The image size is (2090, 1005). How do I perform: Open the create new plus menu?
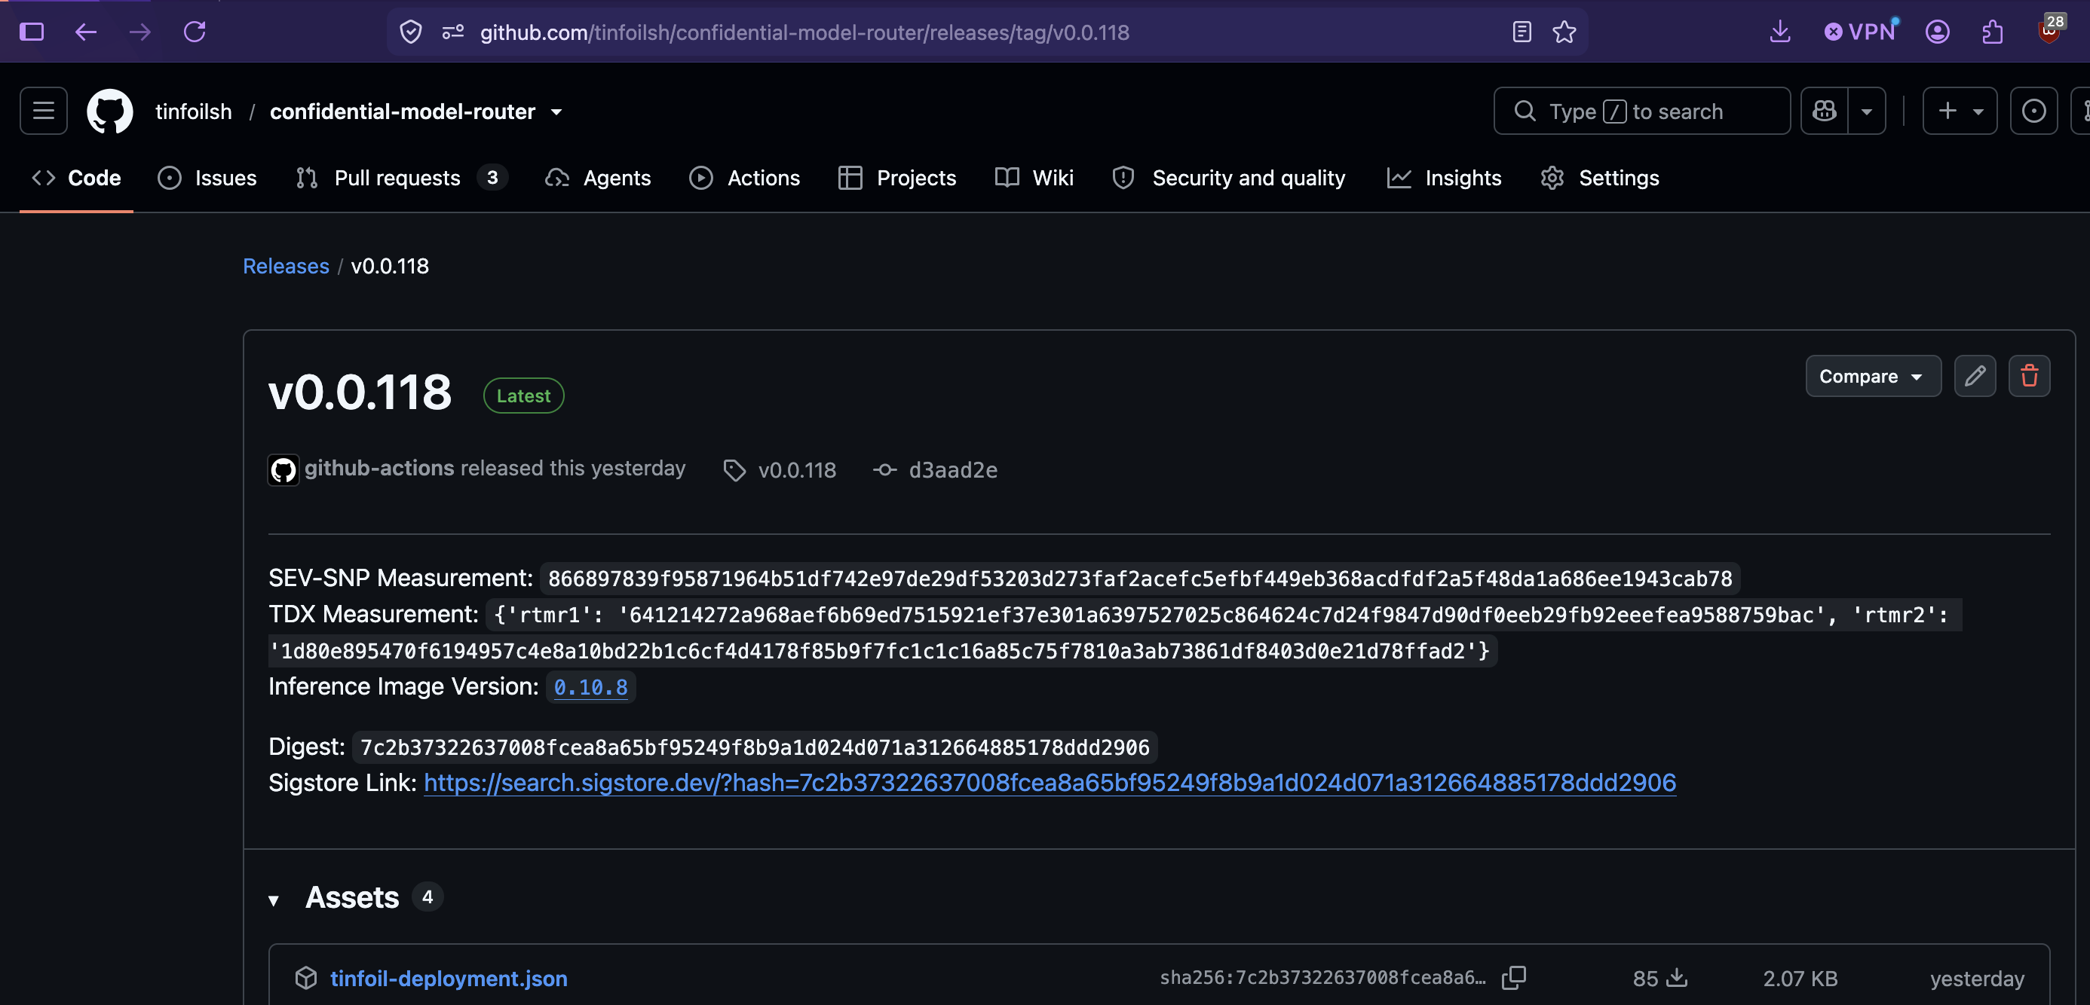tap(1960, 110)
